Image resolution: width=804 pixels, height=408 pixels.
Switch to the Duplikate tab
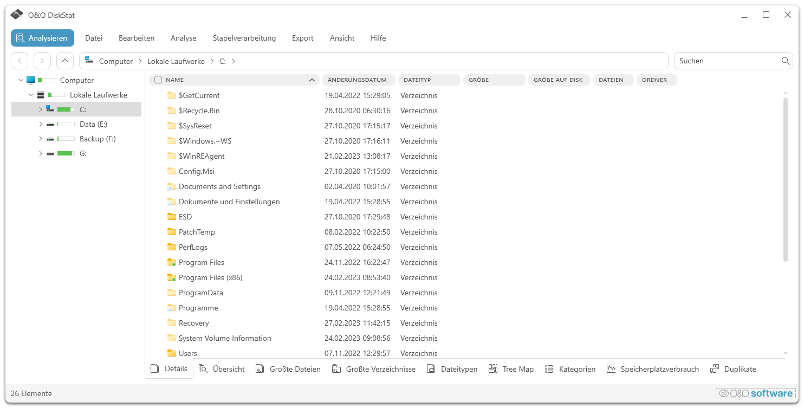733,369
